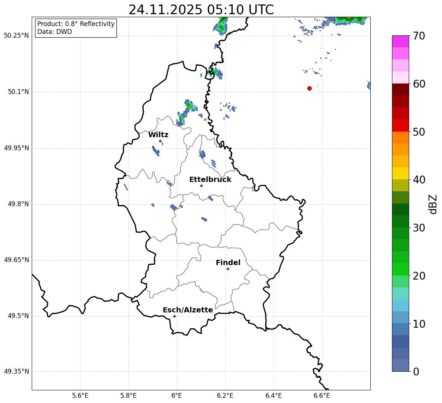Click the 20 value on the colorbar
Viewport: 442px width, 403px height.
[418, 276]
